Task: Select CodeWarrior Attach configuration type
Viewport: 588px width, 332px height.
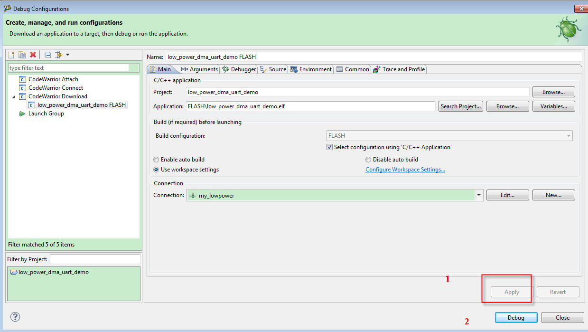Action: tap(53, 79)
